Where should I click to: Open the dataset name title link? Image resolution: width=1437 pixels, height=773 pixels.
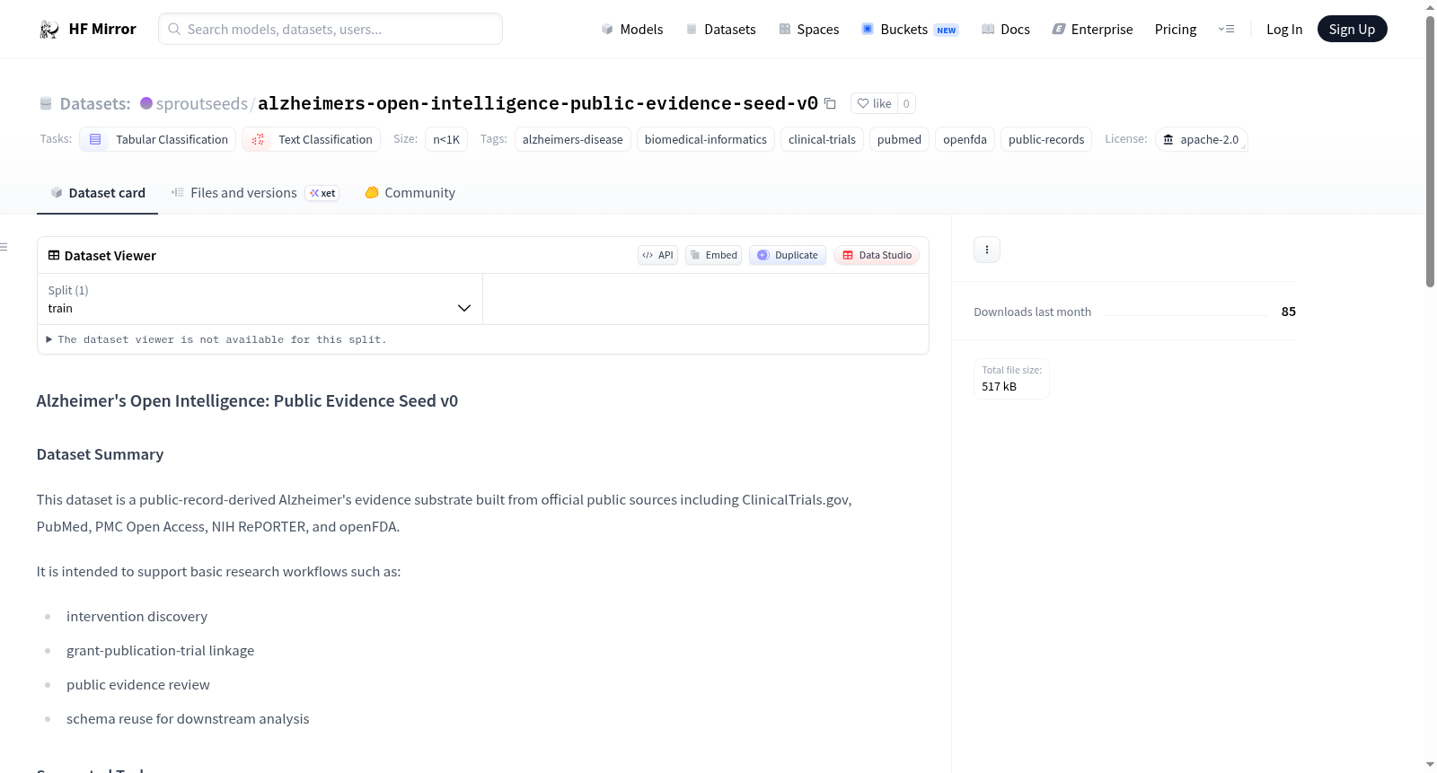pos(538,103)
